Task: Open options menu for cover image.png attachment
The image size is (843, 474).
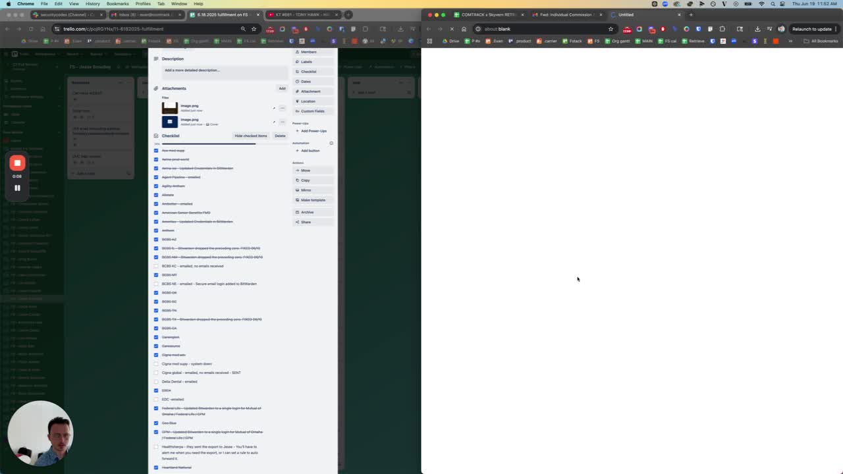Action: [x=283, y=122]
